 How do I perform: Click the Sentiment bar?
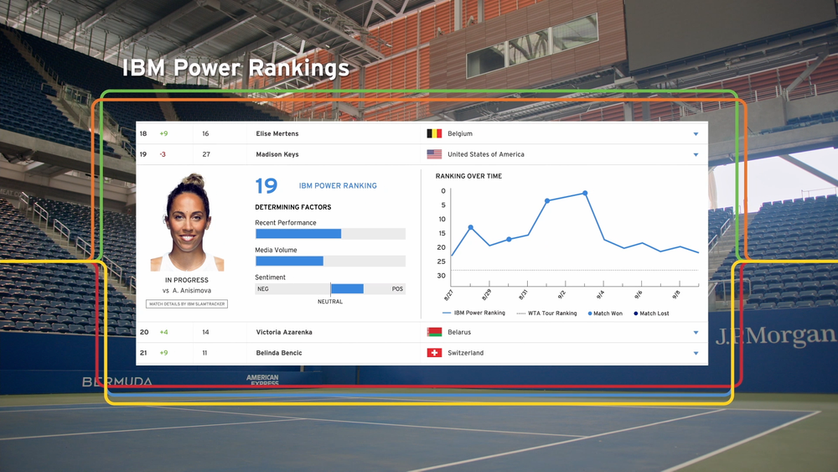pyautogui.click(x=330, y=288)
